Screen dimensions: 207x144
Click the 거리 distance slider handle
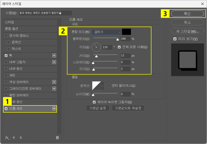pyautogui.click(x=96, y=56)
